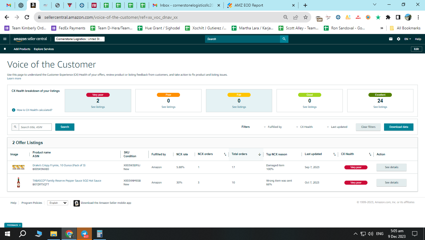Image resolution: width=425 pixels, height=240 pixels.
Task: Open FedEx Payments bookmark
Action: coord(68,28)
